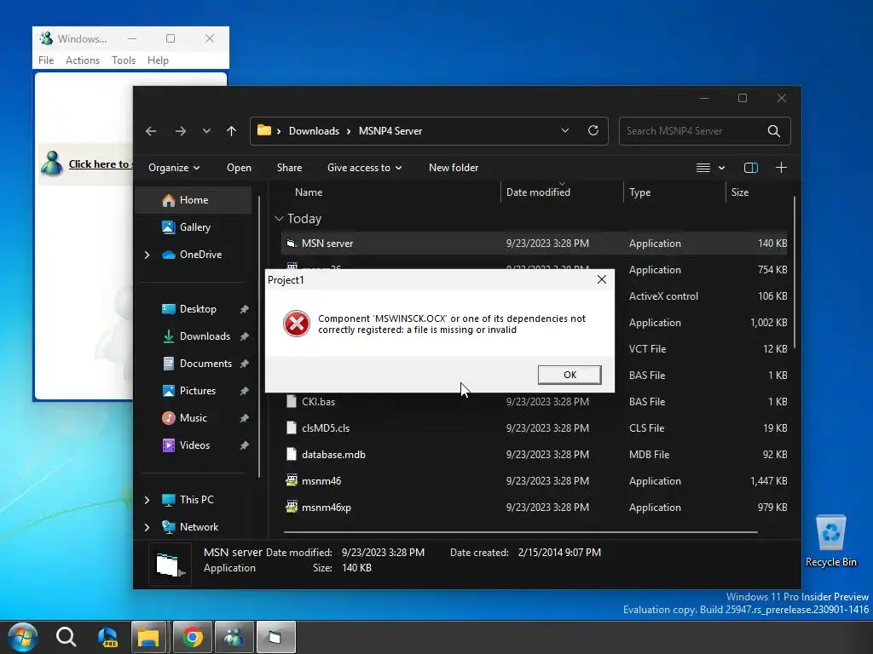The height and width of the screenshot is (654, 873).
Task: Open Desktop in quick access
Action: pyautogui.click(x=198, y=309)
